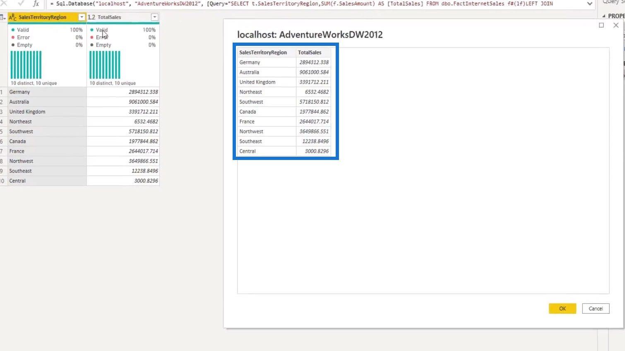Select the Southeast cell in the grid
The image size is (625, 351).
47,171
